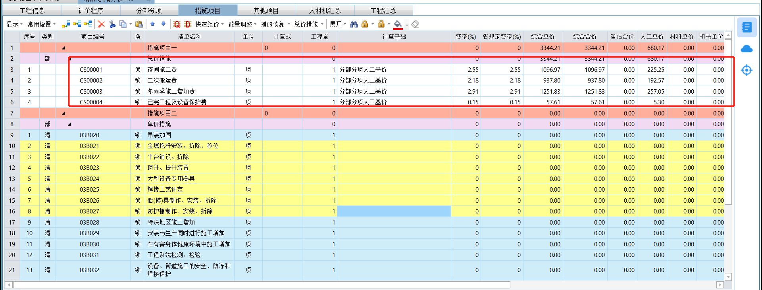Image resolution: width=762 pixels, height=290 pixels.
Task: Open the 快速组价 dropdown
Action: click(x=210, y=24)
